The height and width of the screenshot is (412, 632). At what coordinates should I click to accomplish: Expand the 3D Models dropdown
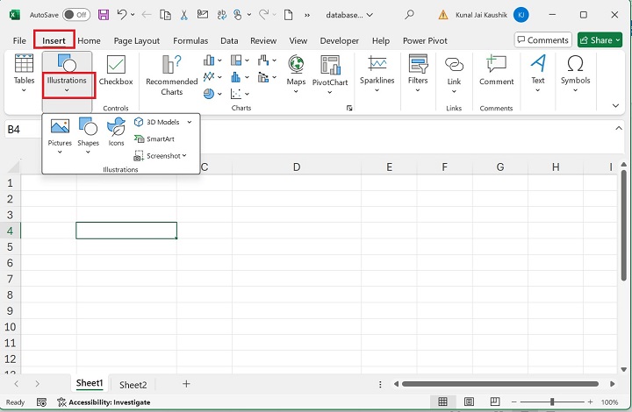tap(189, 122)
